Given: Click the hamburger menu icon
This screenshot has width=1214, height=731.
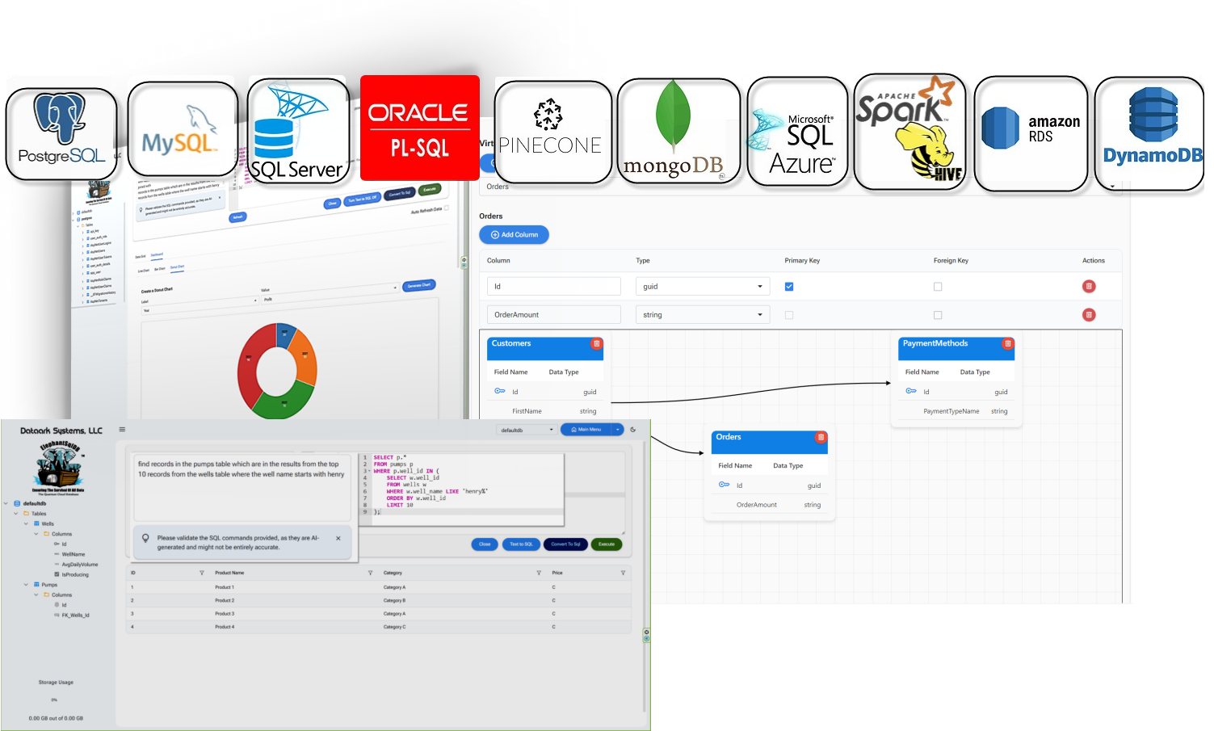Looking at the screenshot, I should 122,430.
